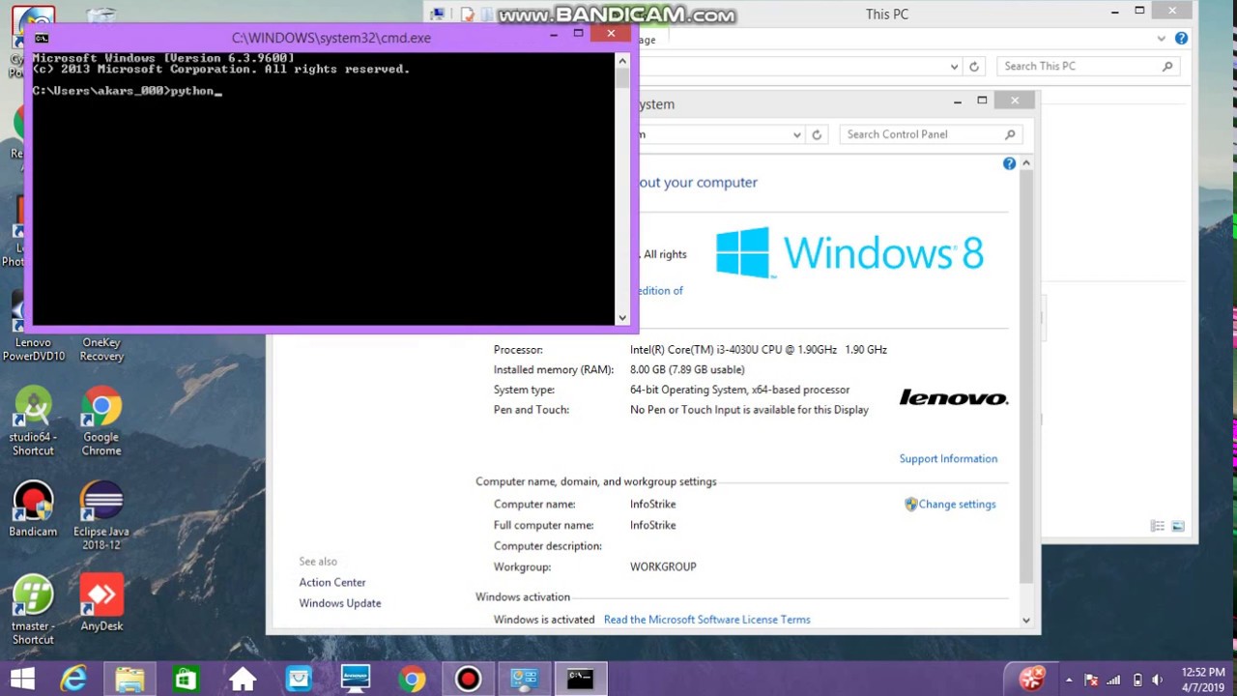Expand the System window address dropdown

tap(797, 134)
